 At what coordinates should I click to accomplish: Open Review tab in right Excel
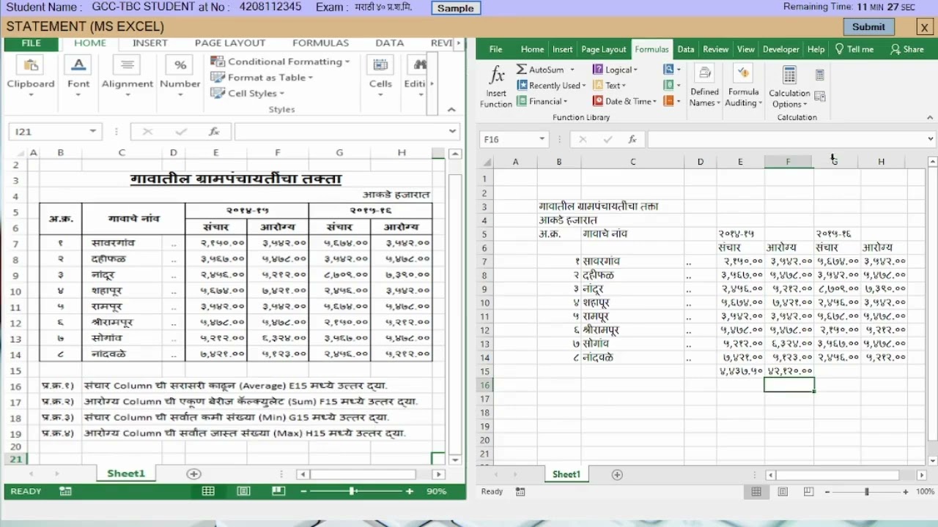click(716, 49)
